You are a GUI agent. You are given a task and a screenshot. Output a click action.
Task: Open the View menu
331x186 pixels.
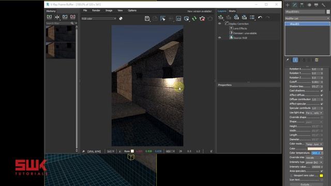pyautogui.click(x=120, y=10)
